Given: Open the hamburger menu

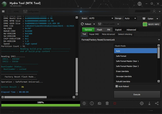Looking at the screenshot, I should click(x=3, y=11).
